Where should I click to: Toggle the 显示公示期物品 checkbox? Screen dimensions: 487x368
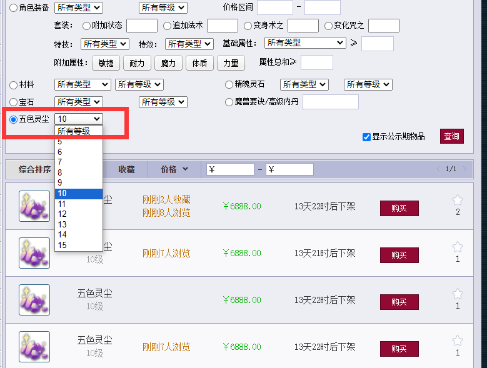(x=367, y=137)
